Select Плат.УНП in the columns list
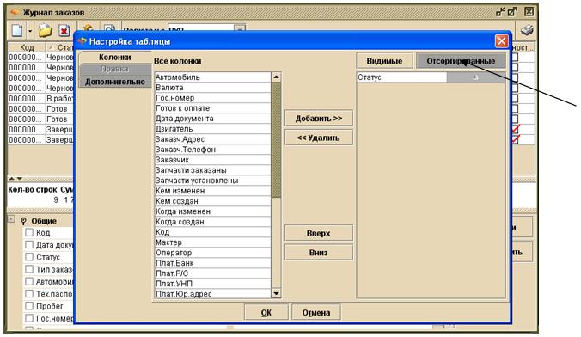The image size is (581, 337). pyautogui.click(x=212, y=284)
